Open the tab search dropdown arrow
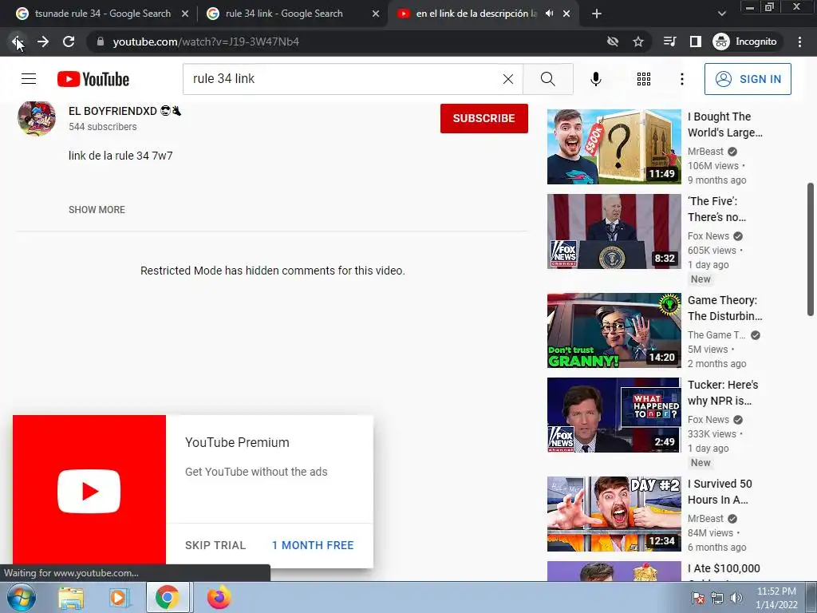 tap(721, 14)
